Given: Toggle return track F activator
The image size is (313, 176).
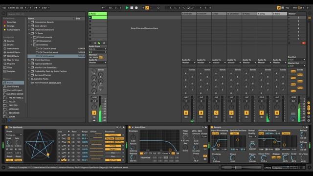Looking at the screenshot, I should [262, 113].
